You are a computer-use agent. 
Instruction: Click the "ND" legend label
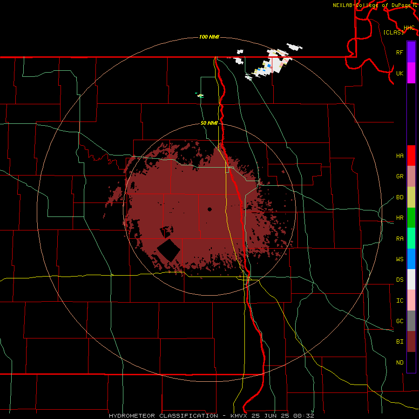point(399,363)
